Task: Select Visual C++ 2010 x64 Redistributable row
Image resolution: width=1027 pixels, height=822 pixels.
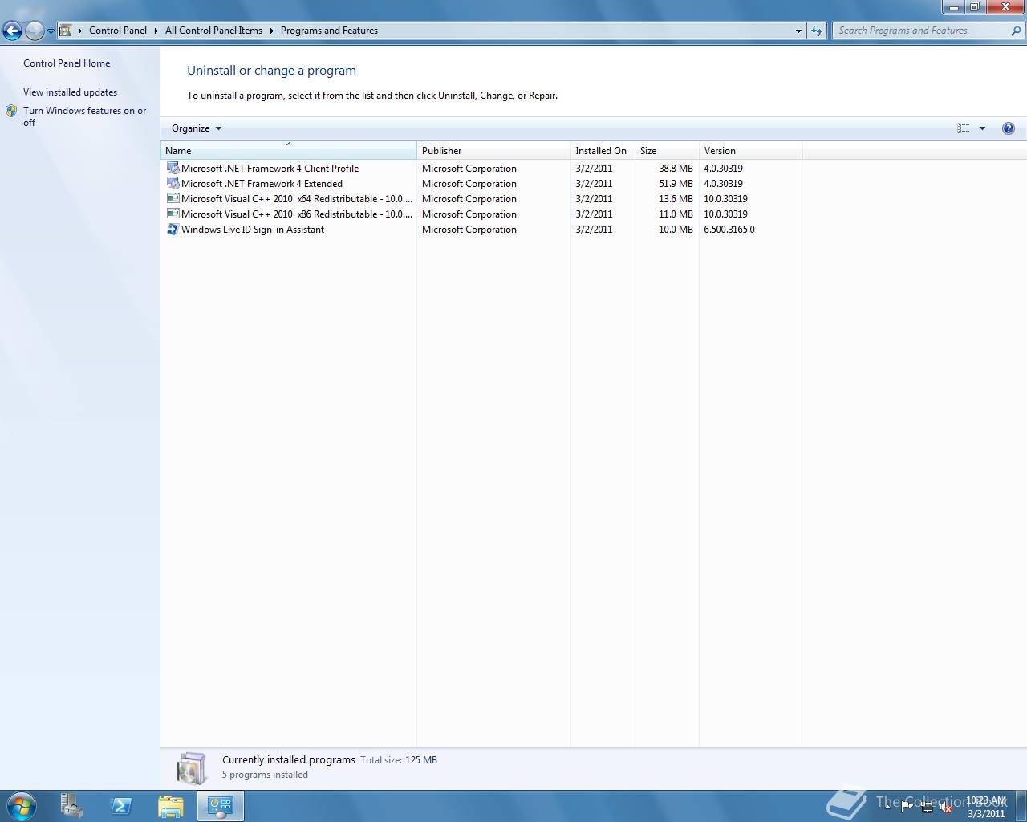Action: [481, 199]
